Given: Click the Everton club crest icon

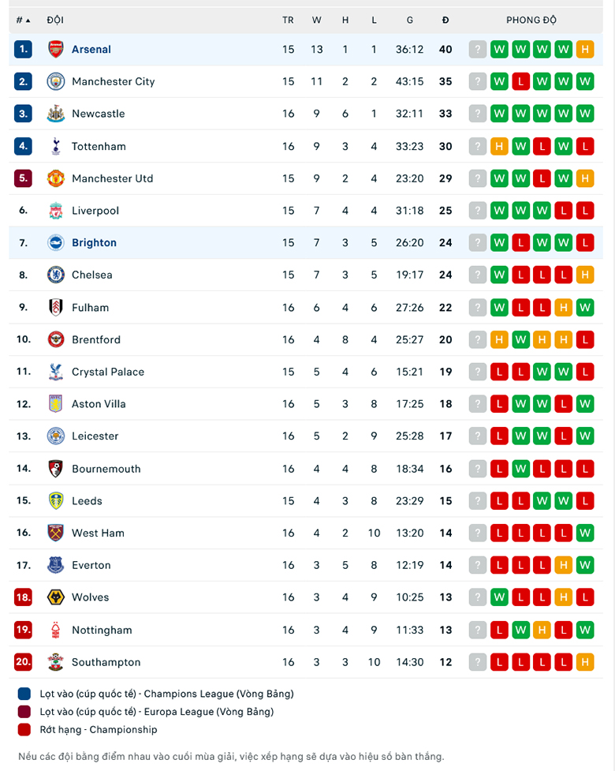Looking at the screenshot, I should tap(55, 565).
